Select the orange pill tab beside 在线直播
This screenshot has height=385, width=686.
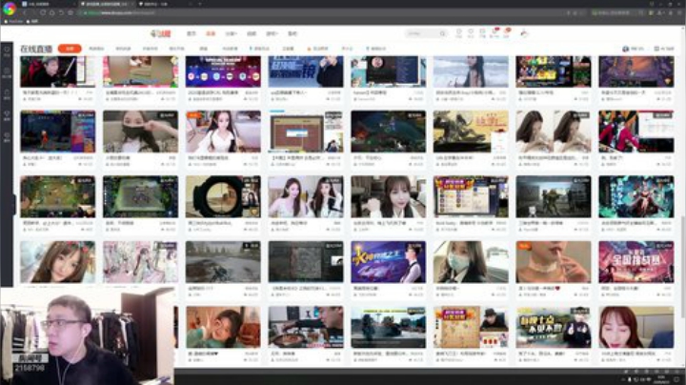70,49
